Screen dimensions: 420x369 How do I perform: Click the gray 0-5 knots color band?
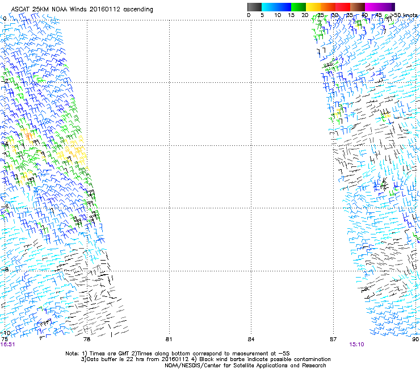(x=254, y=7)
